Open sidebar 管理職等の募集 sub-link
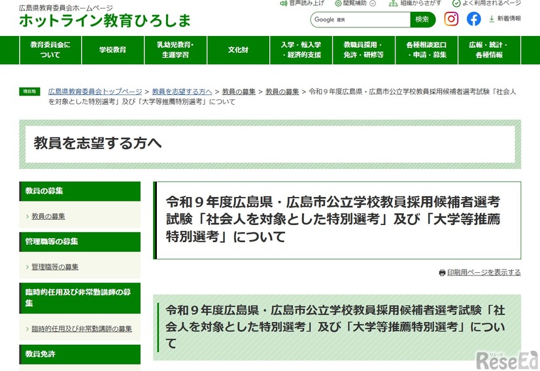This screenshot has height=371, width=540. (x=55, y=267)
